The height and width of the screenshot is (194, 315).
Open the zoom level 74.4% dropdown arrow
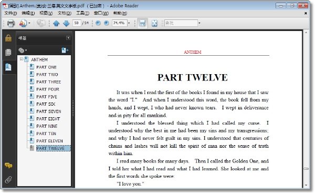(x=129, y=23)
